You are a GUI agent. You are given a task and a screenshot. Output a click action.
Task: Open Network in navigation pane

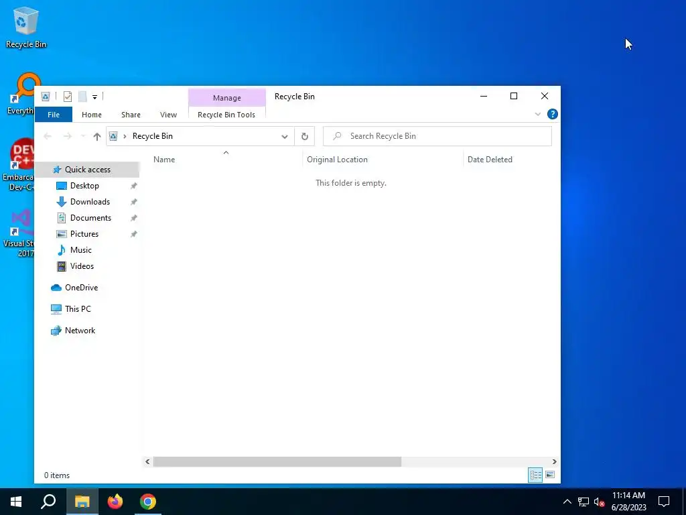point(80,331)
